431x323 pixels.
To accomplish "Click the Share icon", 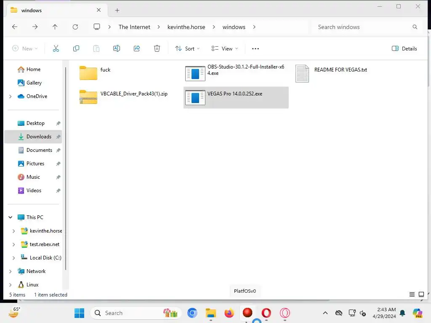I will 137,49.
